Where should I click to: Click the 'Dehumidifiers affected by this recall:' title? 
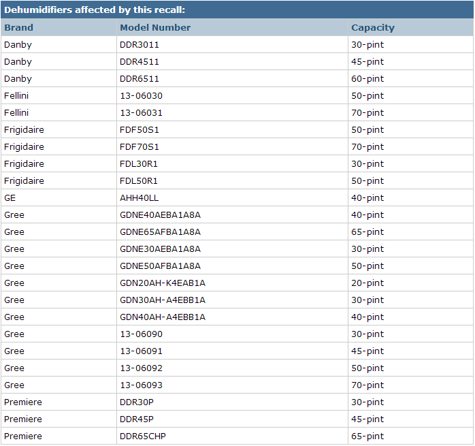[x=95, y=10]
